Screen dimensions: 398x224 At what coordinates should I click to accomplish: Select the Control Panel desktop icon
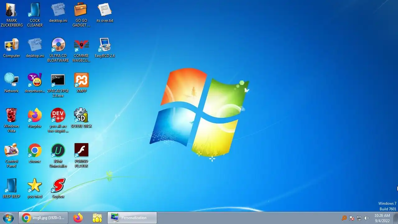point(12,156)
